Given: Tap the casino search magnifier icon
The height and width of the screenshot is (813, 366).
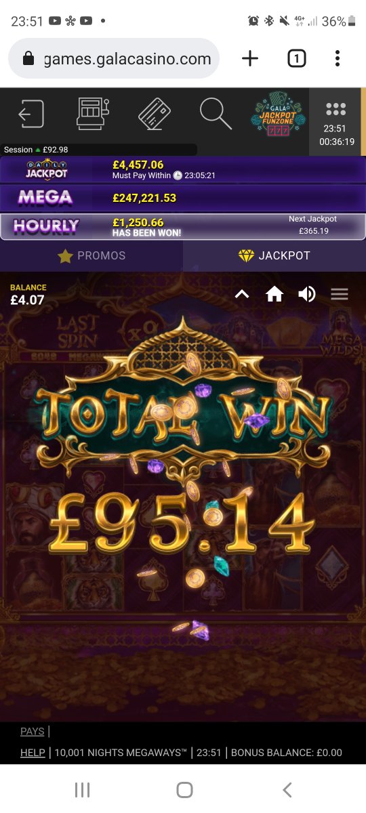Looking at the screenshot, I should point(216,113).
